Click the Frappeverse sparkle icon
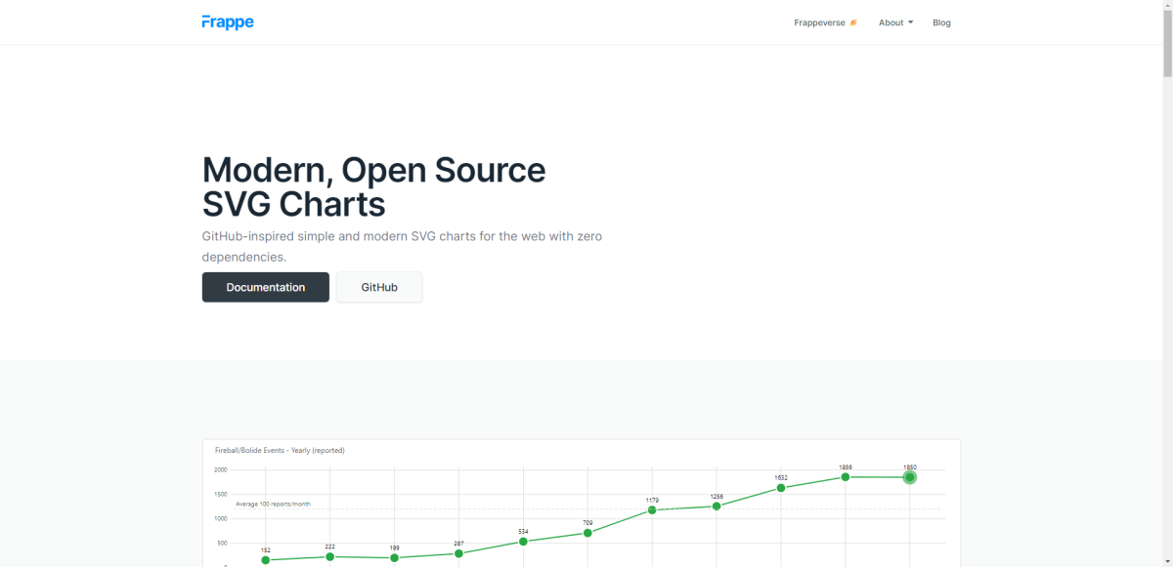The image size is (1173, 567). (x=853, y=22)
